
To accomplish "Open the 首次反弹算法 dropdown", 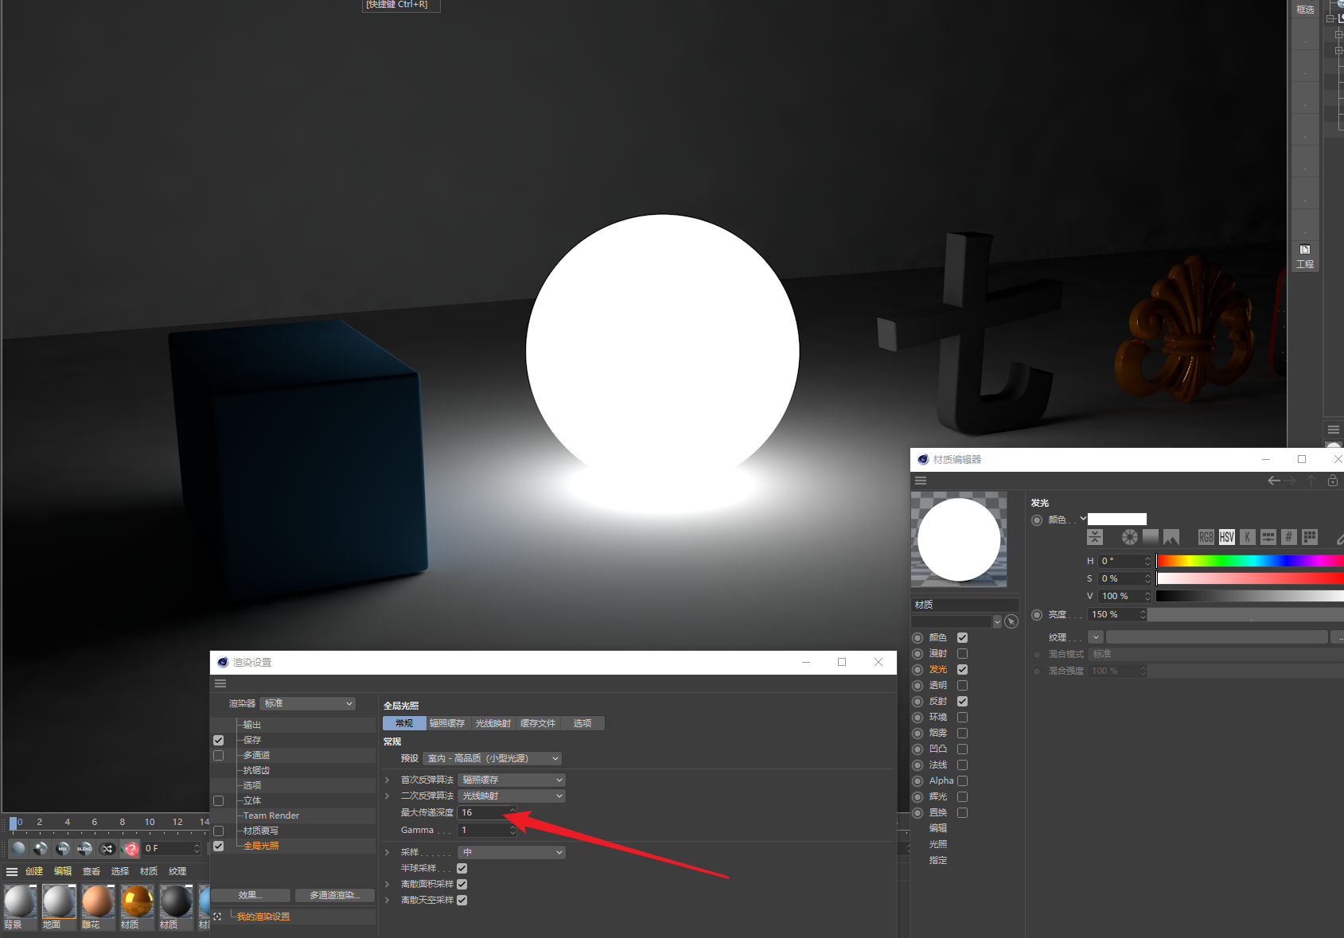I will pos(512,780).
